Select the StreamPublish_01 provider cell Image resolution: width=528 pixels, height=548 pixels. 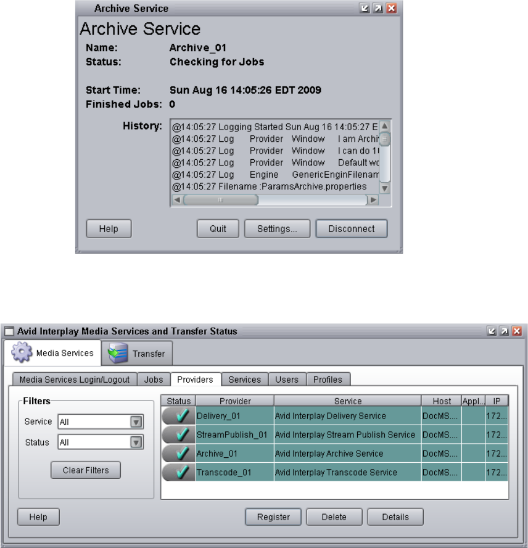point(235,434)
